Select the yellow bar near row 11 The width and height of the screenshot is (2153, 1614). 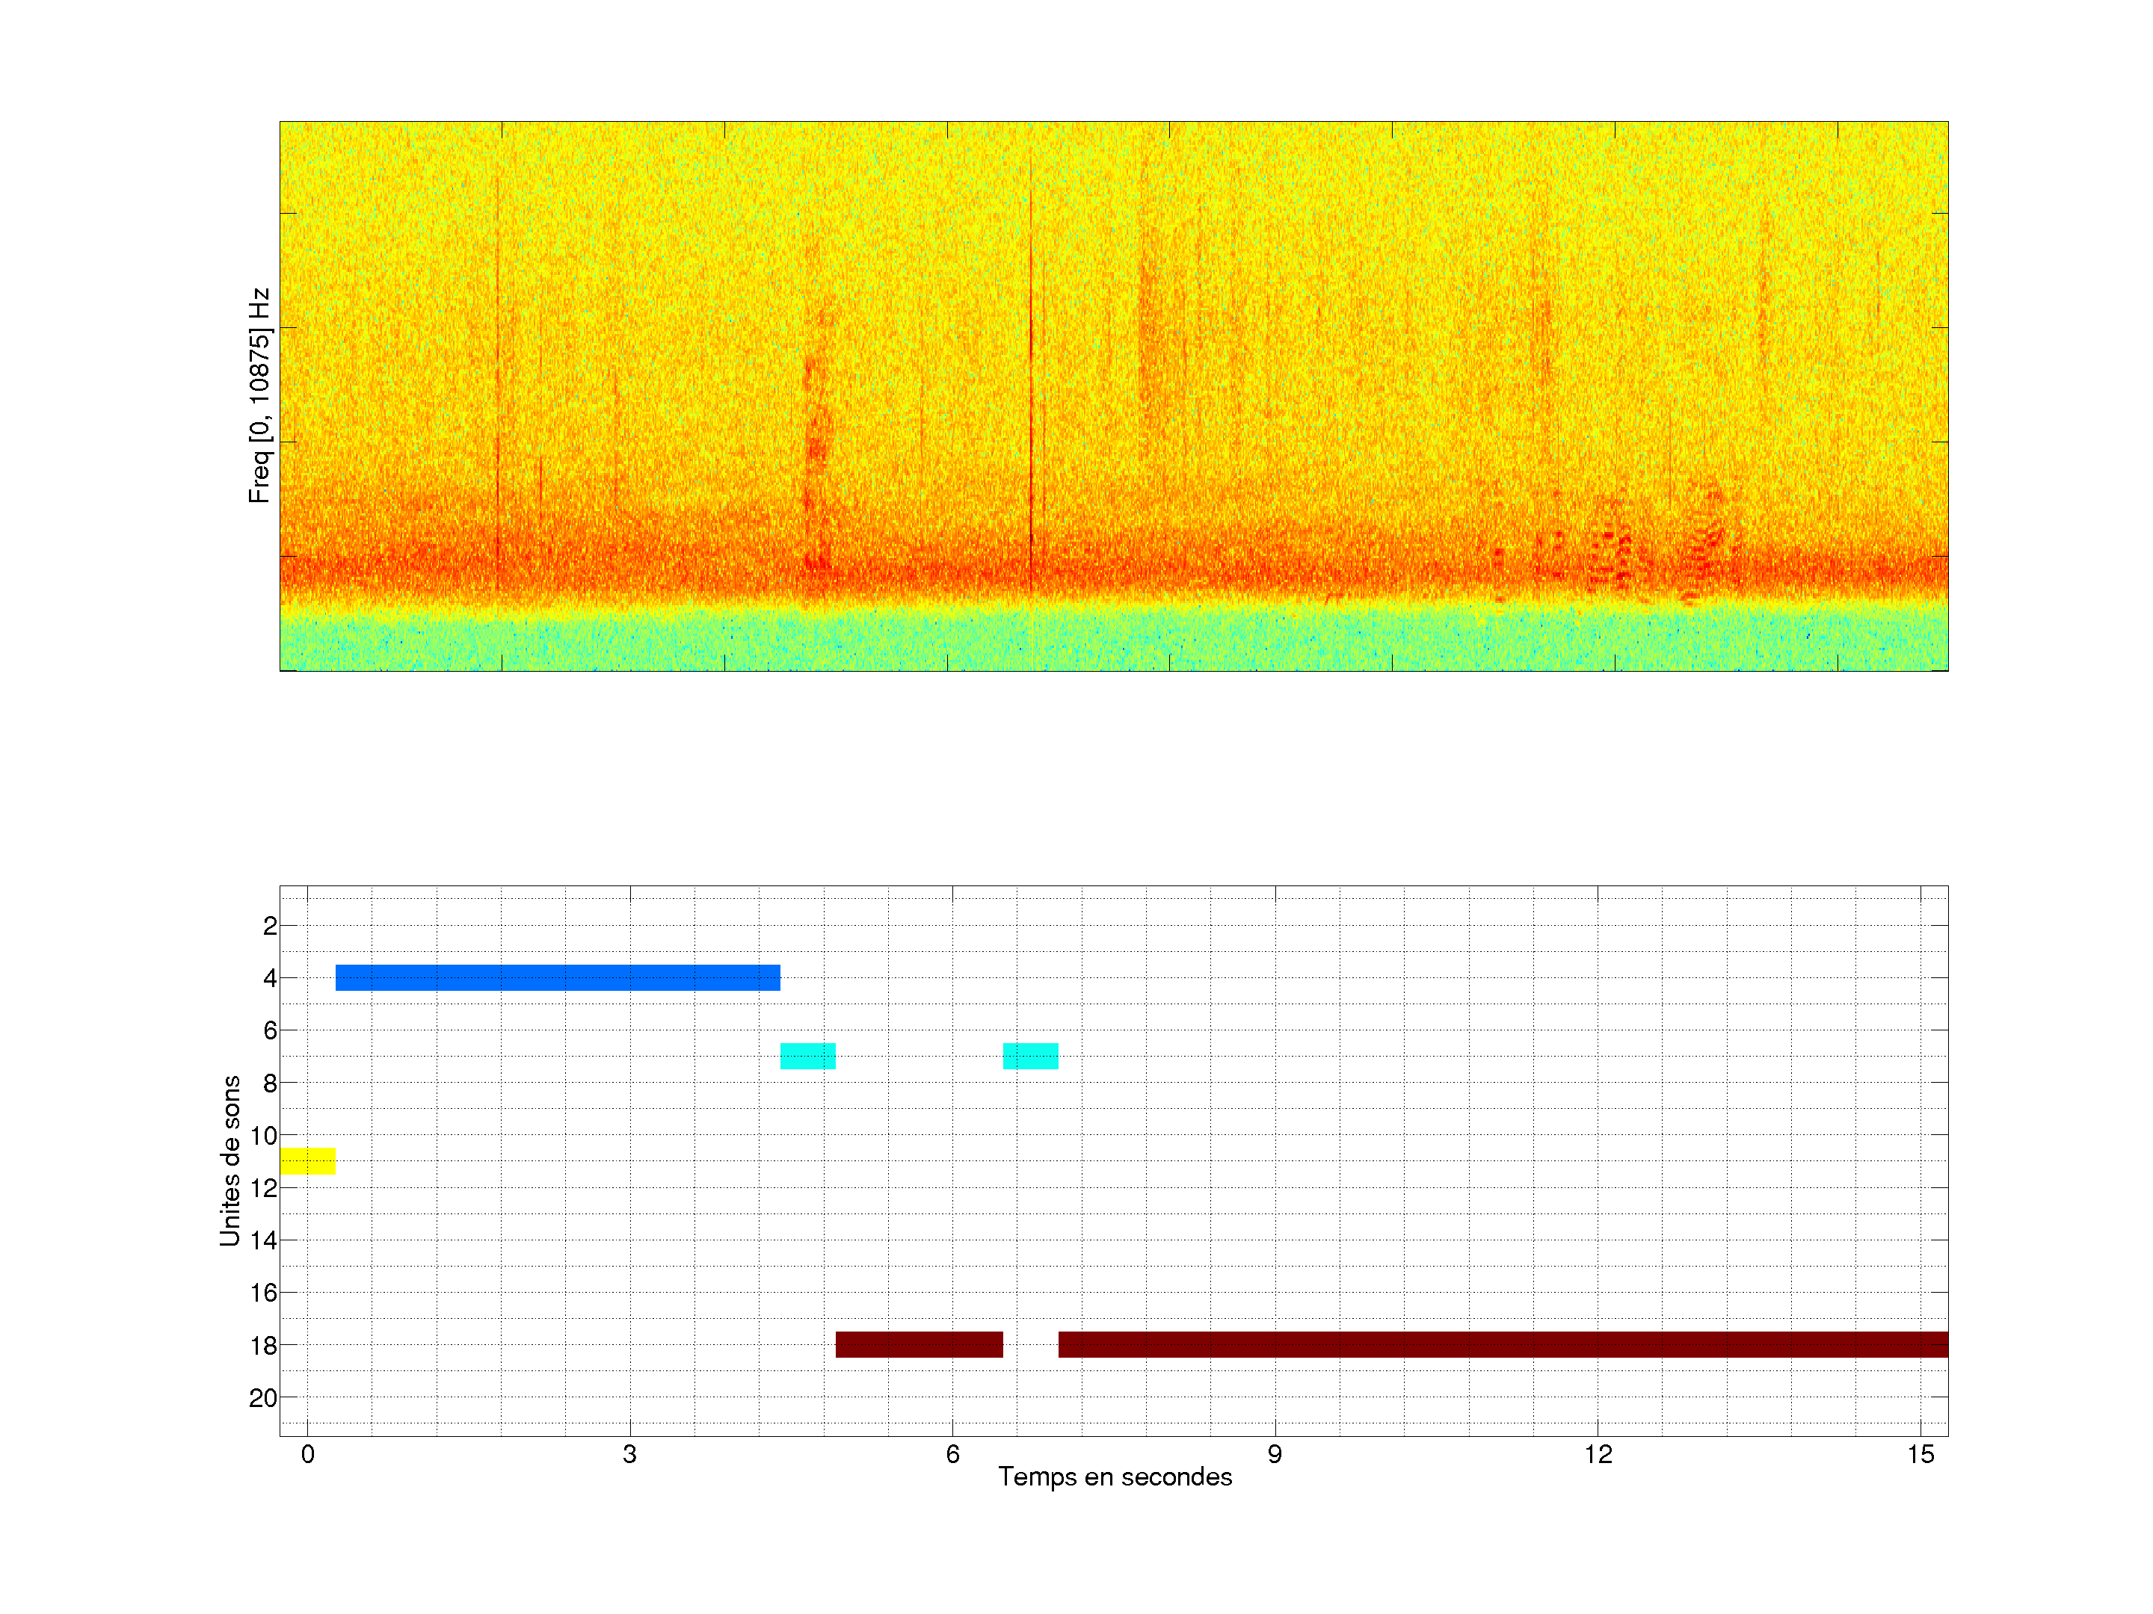point(307,1160)
